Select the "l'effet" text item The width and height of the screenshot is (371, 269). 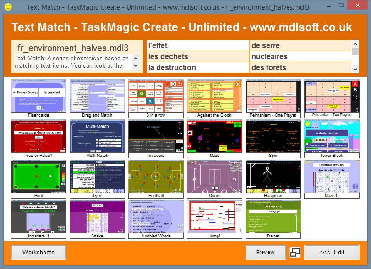point(198,45)
